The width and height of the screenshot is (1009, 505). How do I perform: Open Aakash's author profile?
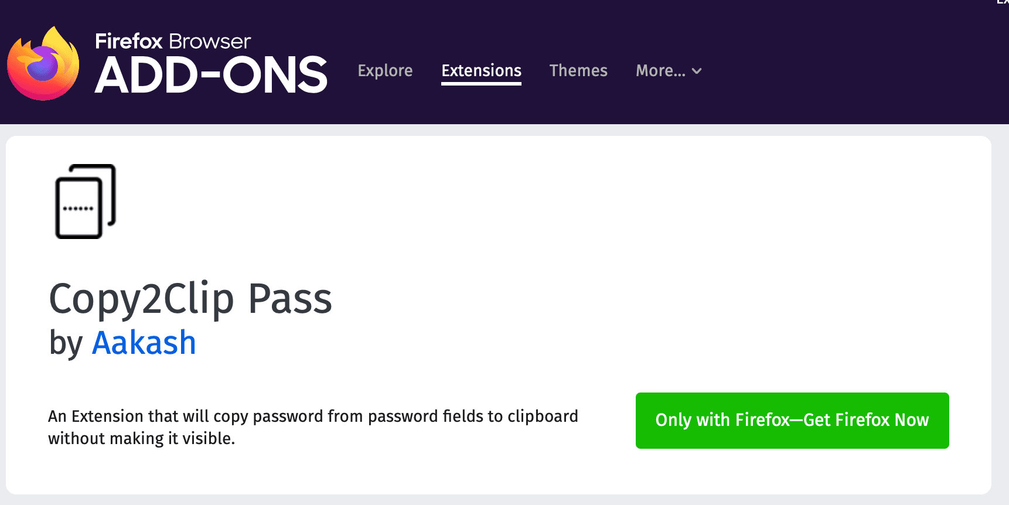(x=144, y=343)
